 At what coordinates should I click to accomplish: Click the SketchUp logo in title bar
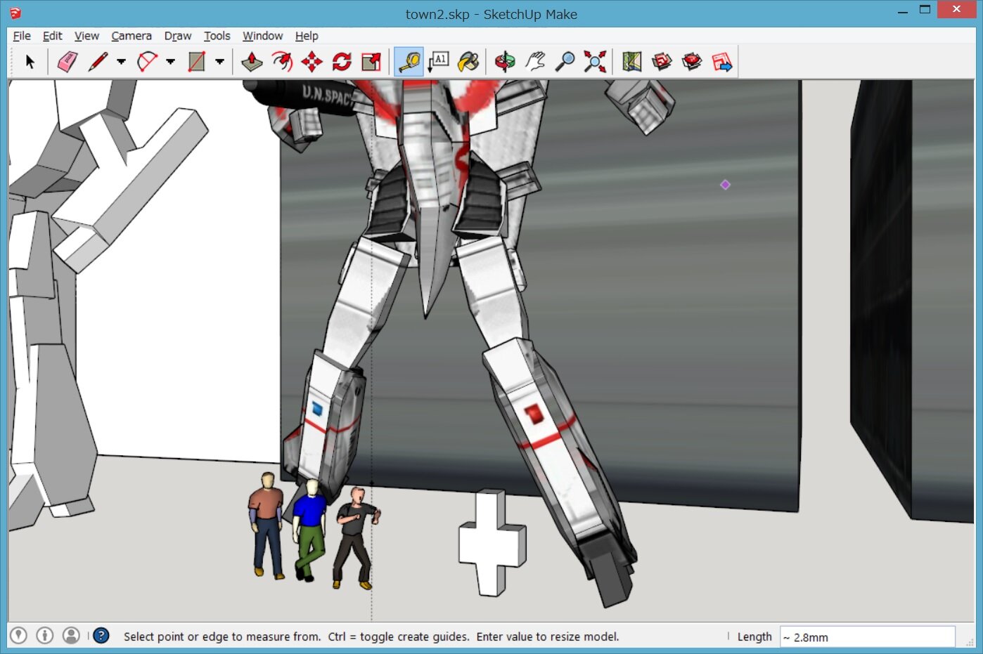[15, 13]
